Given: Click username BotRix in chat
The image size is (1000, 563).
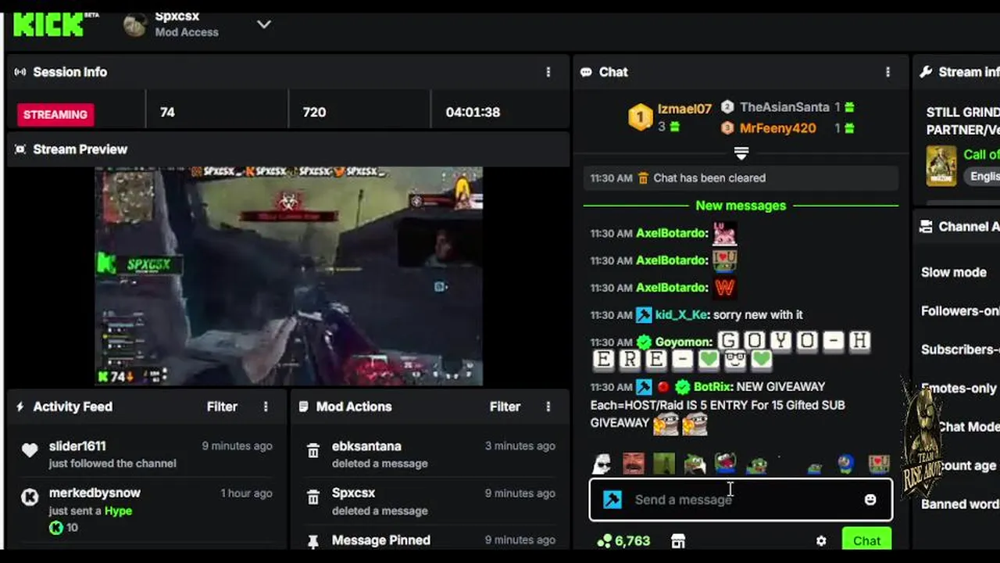Looking at the screenshot, I should [712, 386].
